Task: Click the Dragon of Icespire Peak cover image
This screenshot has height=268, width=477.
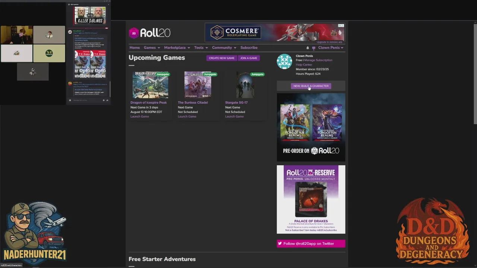Action: (150, 85)
